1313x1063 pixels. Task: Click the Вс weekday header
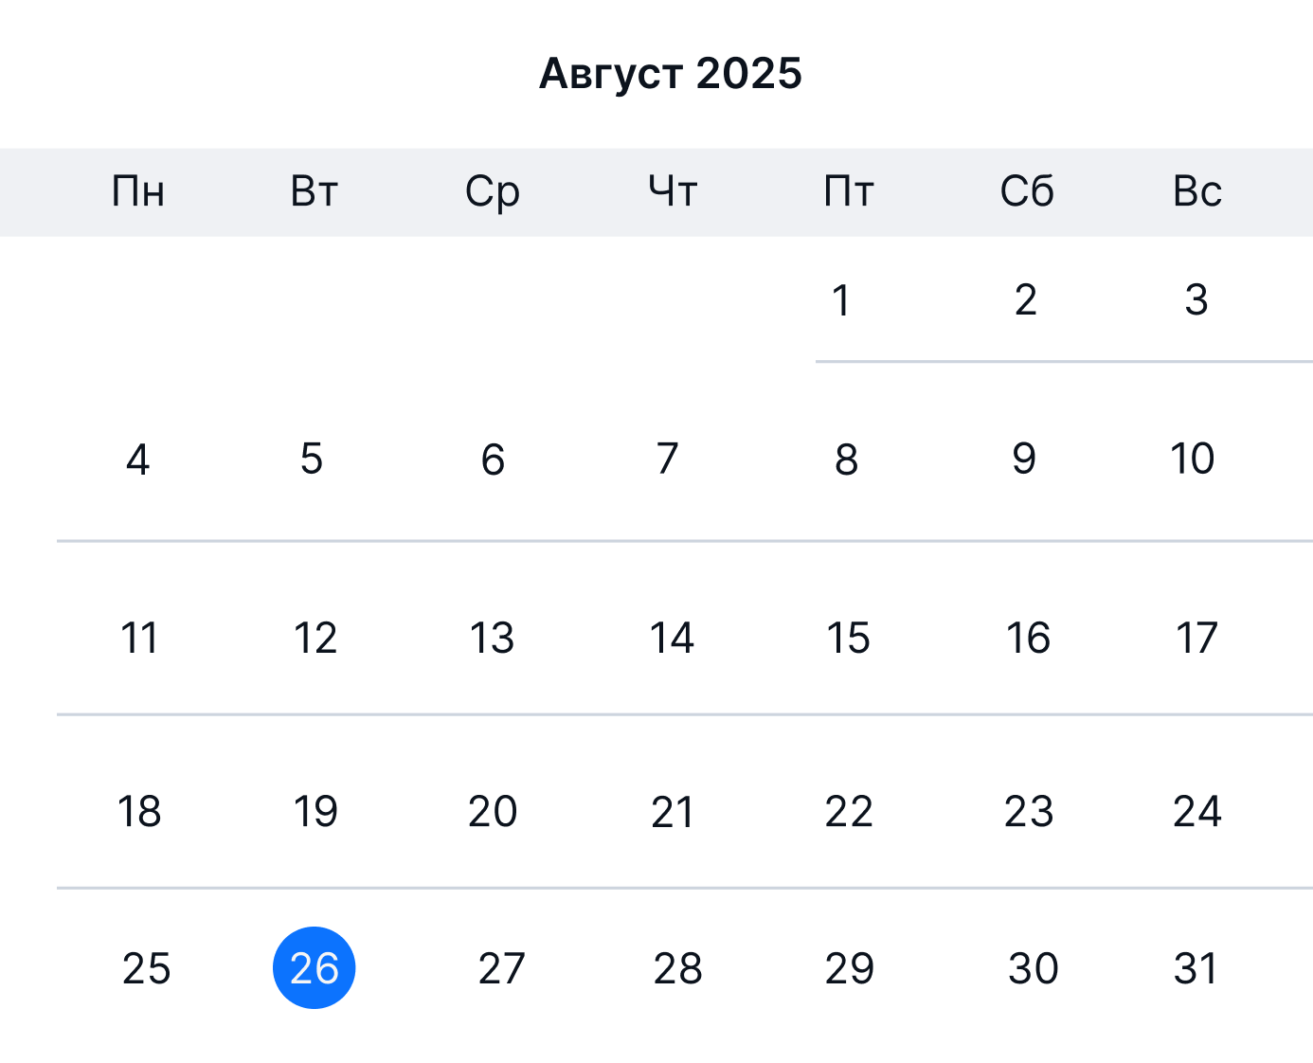pyautogui.click(x=1197, y=191)
